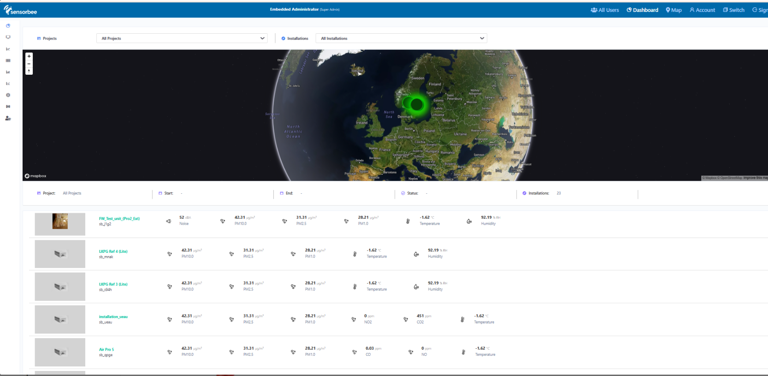Expand the All Projects dropdown
Image resolution: width=768 pixels, height=376 pixels.
coord(182,38)
